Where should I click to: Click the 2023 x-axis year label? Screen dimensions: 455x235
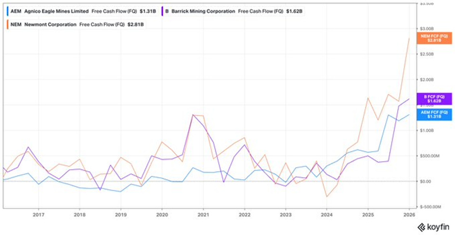(286, 215)
